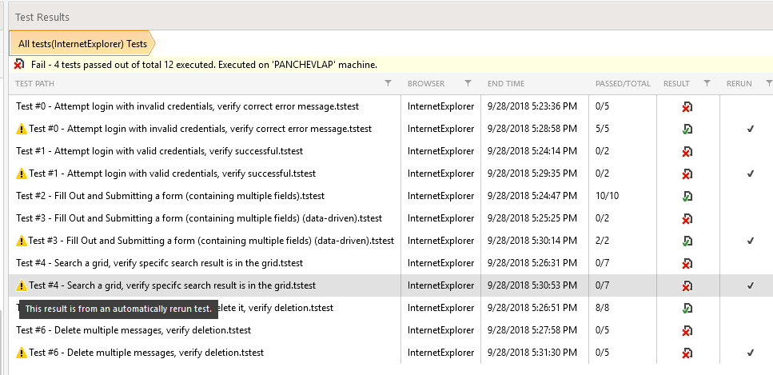Click the failed result icon for Test #4 at 5:30:53 PM
This screenshot has width=773, height=375.
point(687,285)
